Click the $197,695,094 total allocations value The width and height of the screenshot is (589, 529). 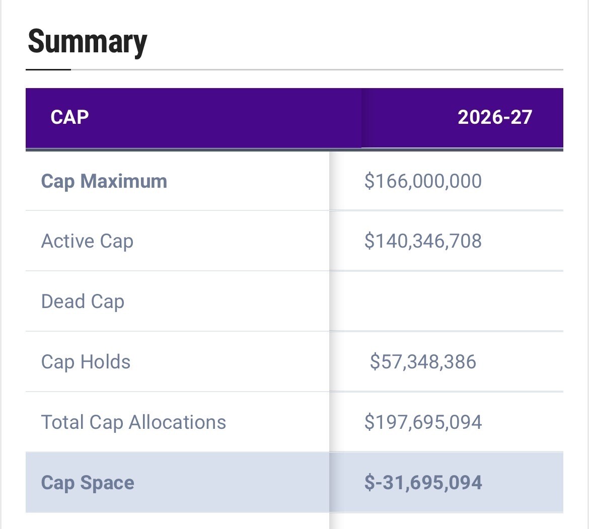423,422
